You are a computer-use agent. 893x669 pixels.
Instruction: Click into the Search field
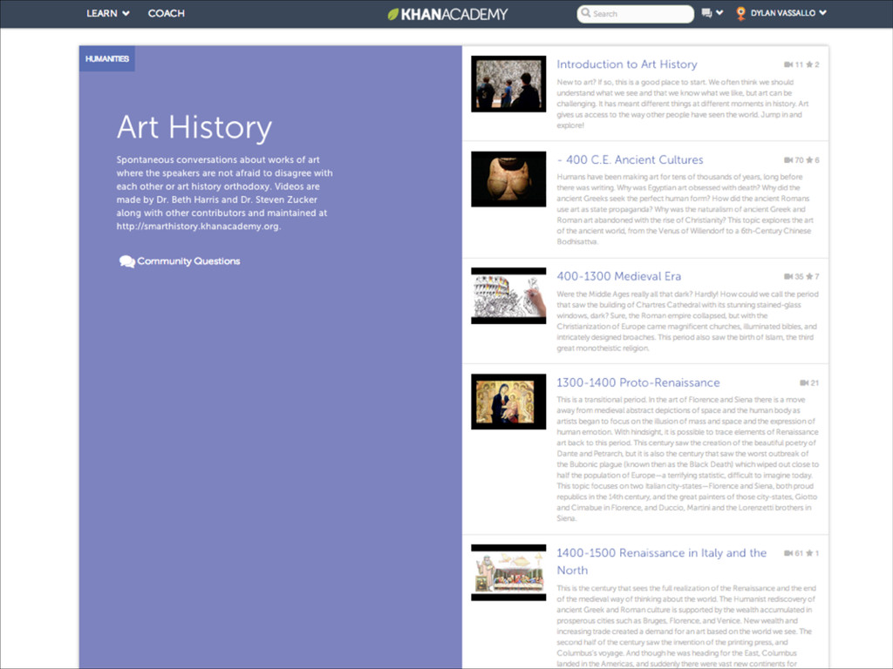pos(635,14)
